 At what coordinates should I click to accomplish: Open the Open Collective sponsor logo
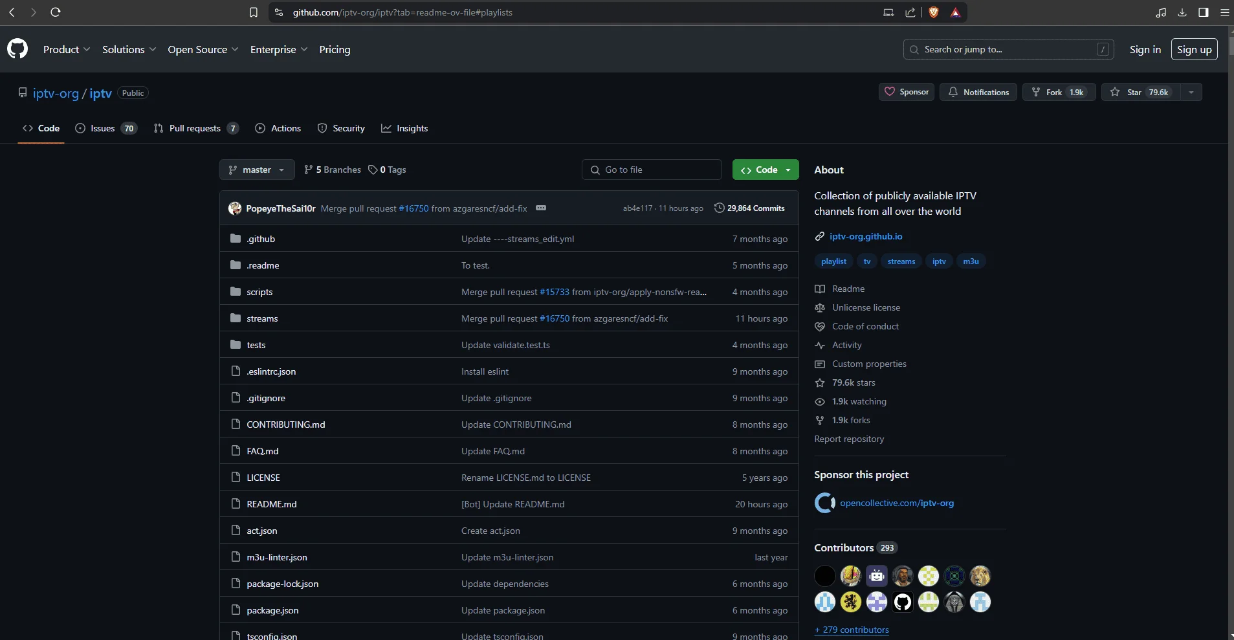[824, 503]
